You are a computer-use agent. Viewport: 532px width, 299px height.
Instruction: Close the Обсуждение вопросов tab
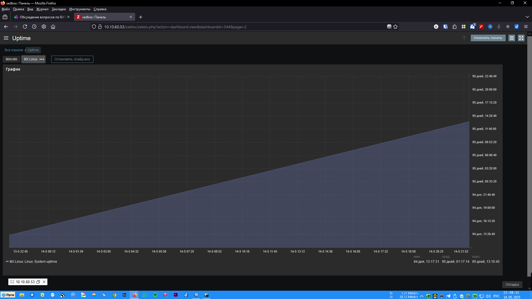tap(68, 17)
